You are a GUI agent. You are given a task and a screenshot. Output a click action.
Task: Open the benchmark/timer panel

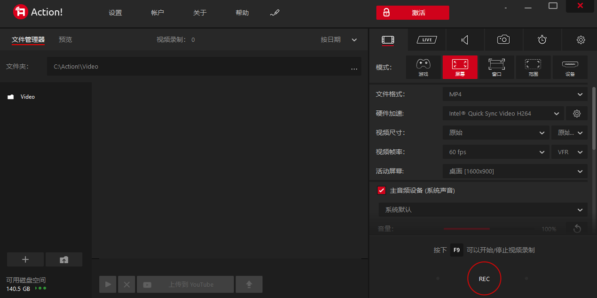(542, 39)
